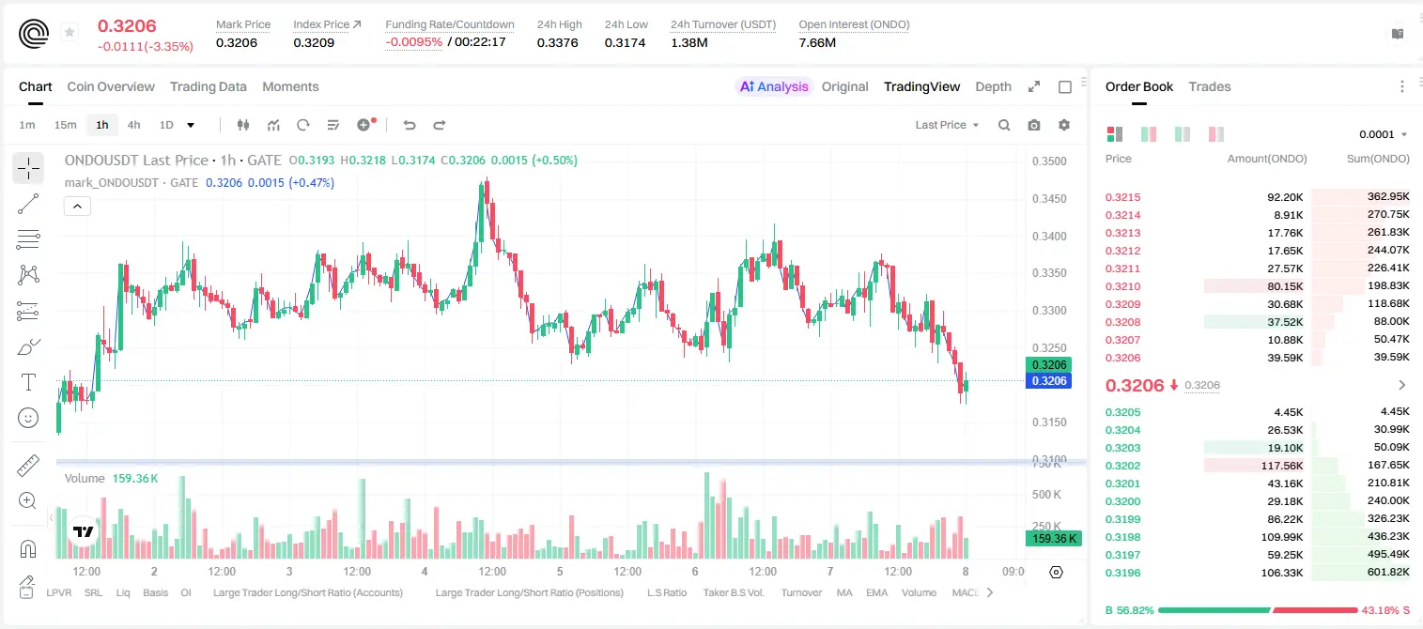Open the emoji sticker tool
The height and width of the screenshot is (629, 1423).
(x=28, y=418)
